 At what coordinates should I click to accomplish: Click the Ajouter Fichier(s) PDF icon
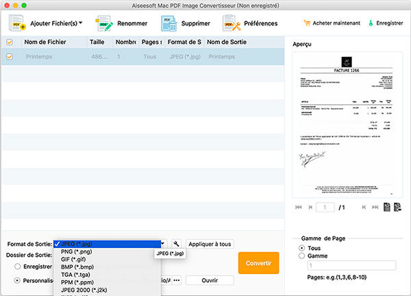pos(18,23)
